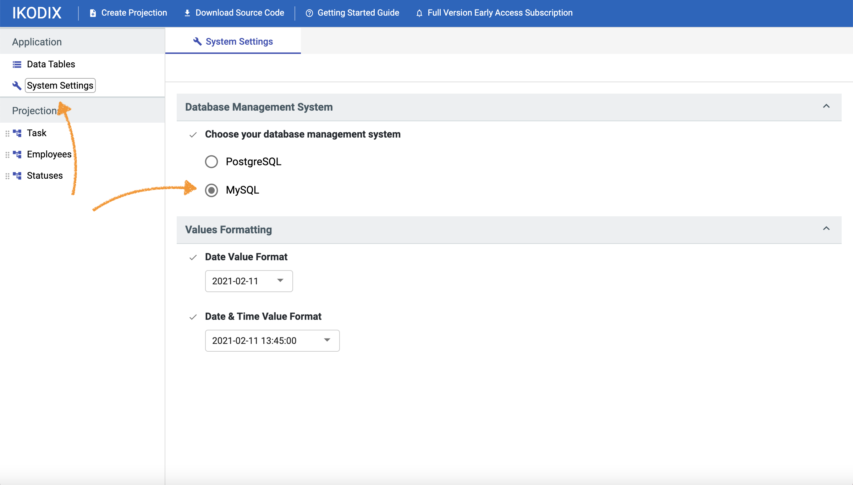Screen dimensions: 853x485
Task: Open the Date Value Format dropdown
Action: tap(249, 281)
